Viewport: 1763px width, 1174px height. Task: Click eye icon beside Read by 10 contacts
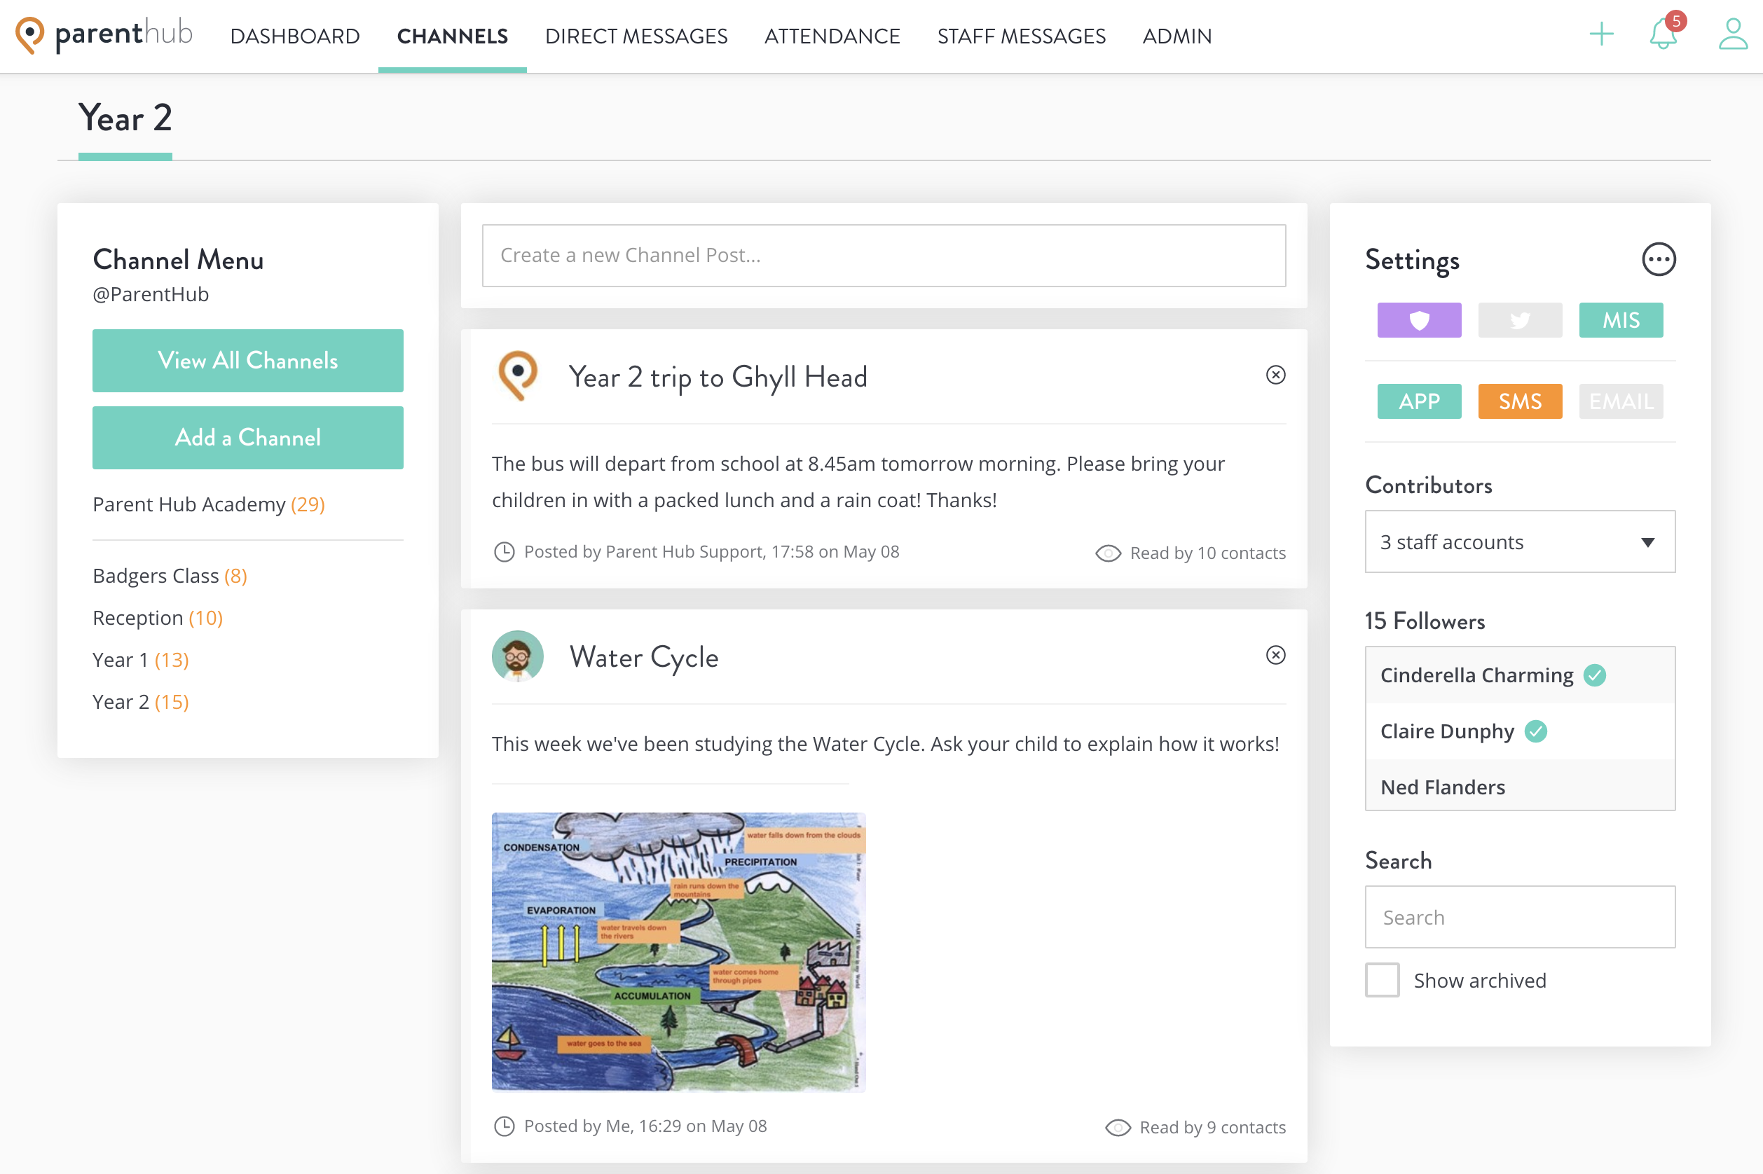pos(1108,553)
